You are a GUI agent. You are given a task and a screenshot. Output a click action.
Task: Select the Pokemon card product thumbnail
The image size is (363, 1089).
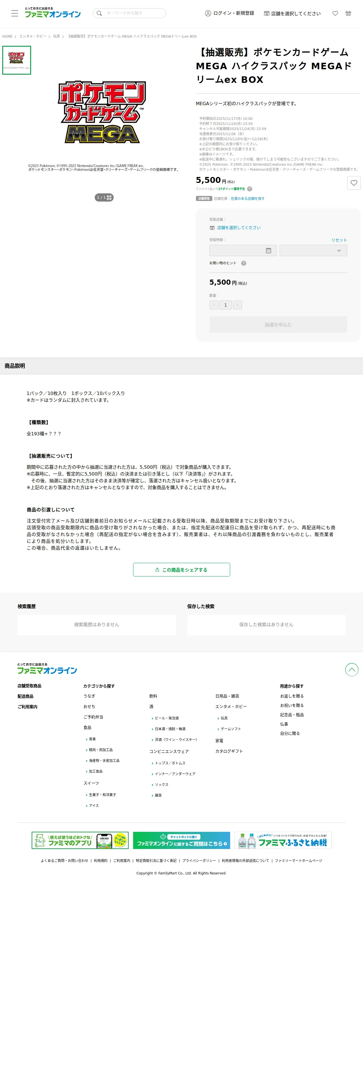(x=16, y=60)
